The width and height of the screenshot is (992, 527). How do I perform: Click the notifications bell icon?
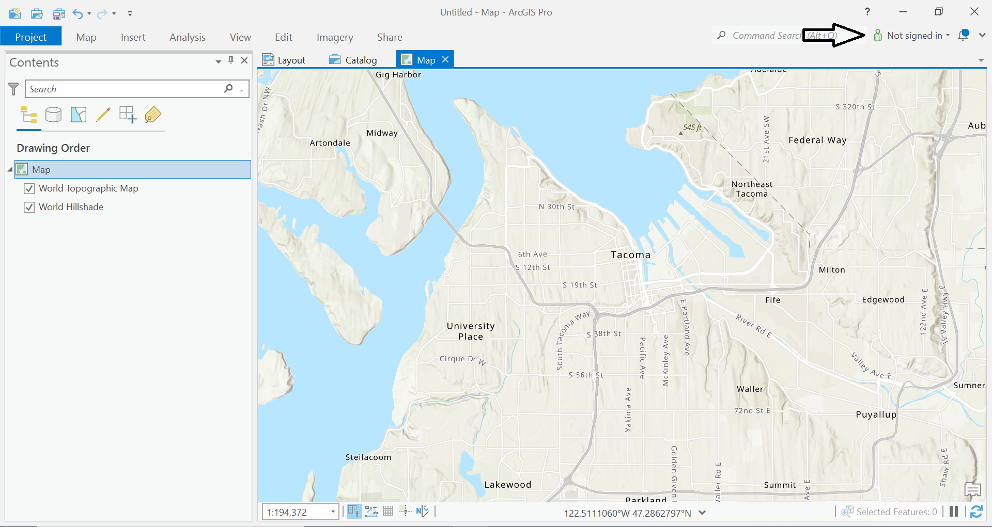963,35
